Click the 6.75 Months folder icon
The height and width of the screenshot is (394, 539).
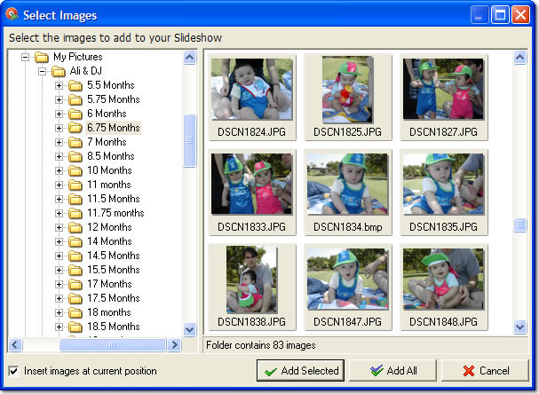75,128
